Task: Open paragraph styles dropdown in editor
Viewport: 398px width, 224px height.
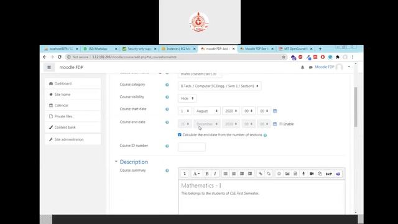Action: pyautogui.click(x=197, y=174)
